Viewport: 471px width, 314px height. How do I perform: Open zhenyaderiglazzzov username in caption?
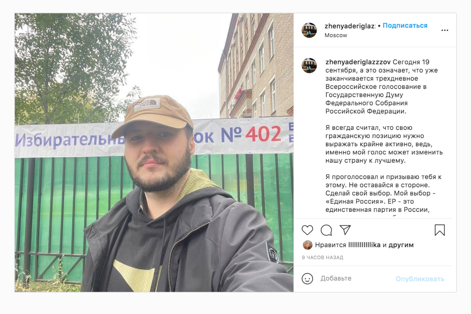click(358, 62)
